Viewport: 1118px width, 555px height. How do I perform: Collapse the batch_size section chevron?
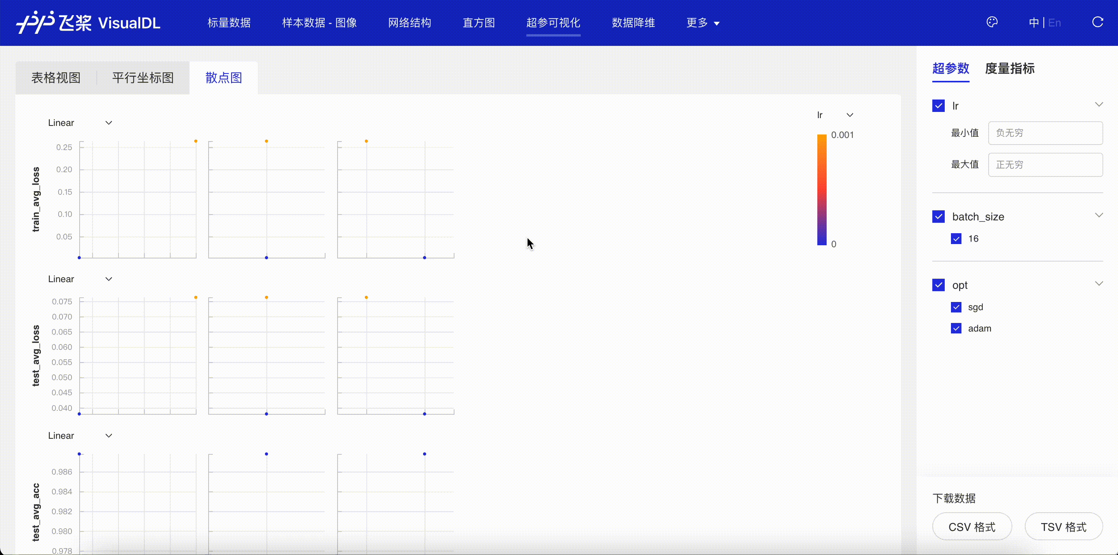pyautogui.click(x=1099, y=215)
